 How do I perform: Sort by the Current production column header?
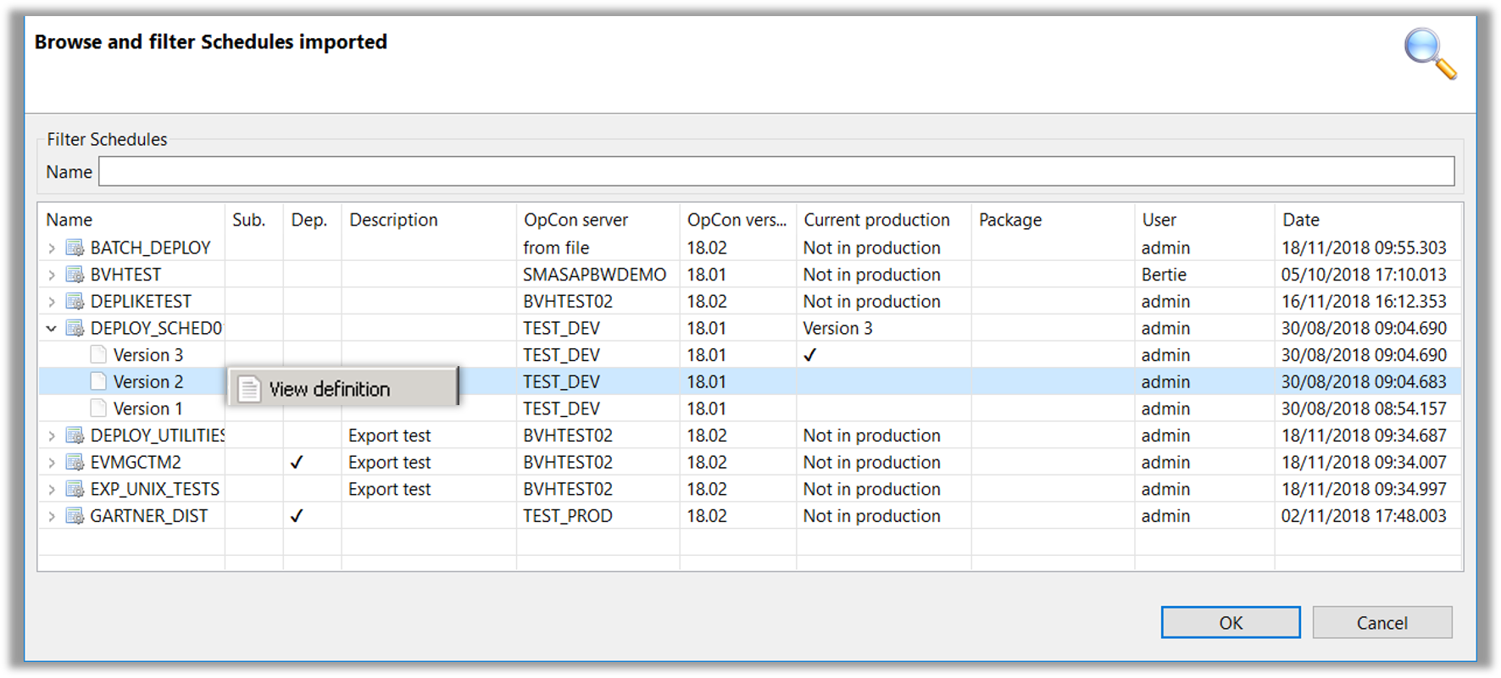(884, 220)
